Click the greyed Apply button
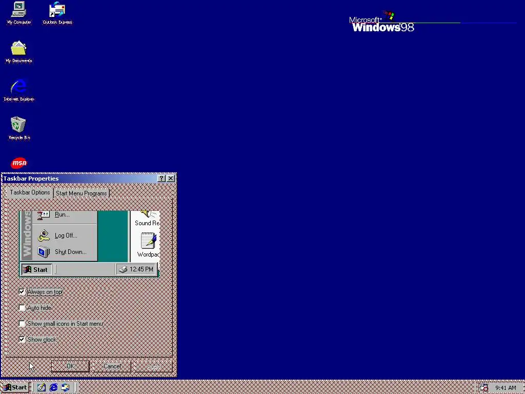The image size is (525, 394). pos(153,366)
